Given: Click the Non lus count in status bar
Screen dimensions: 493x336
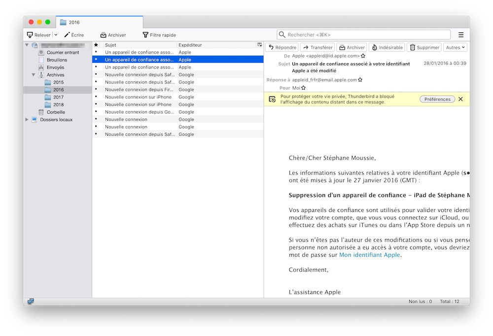Looking at the screenshot, I should [x=420, y=302].
